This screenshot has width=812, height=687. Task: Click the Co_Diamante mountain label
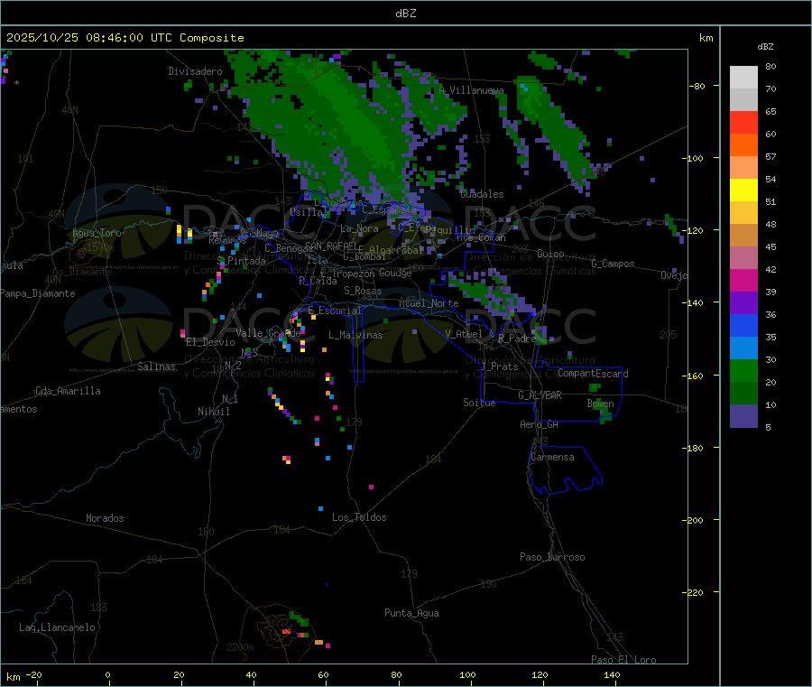(82, 272)
